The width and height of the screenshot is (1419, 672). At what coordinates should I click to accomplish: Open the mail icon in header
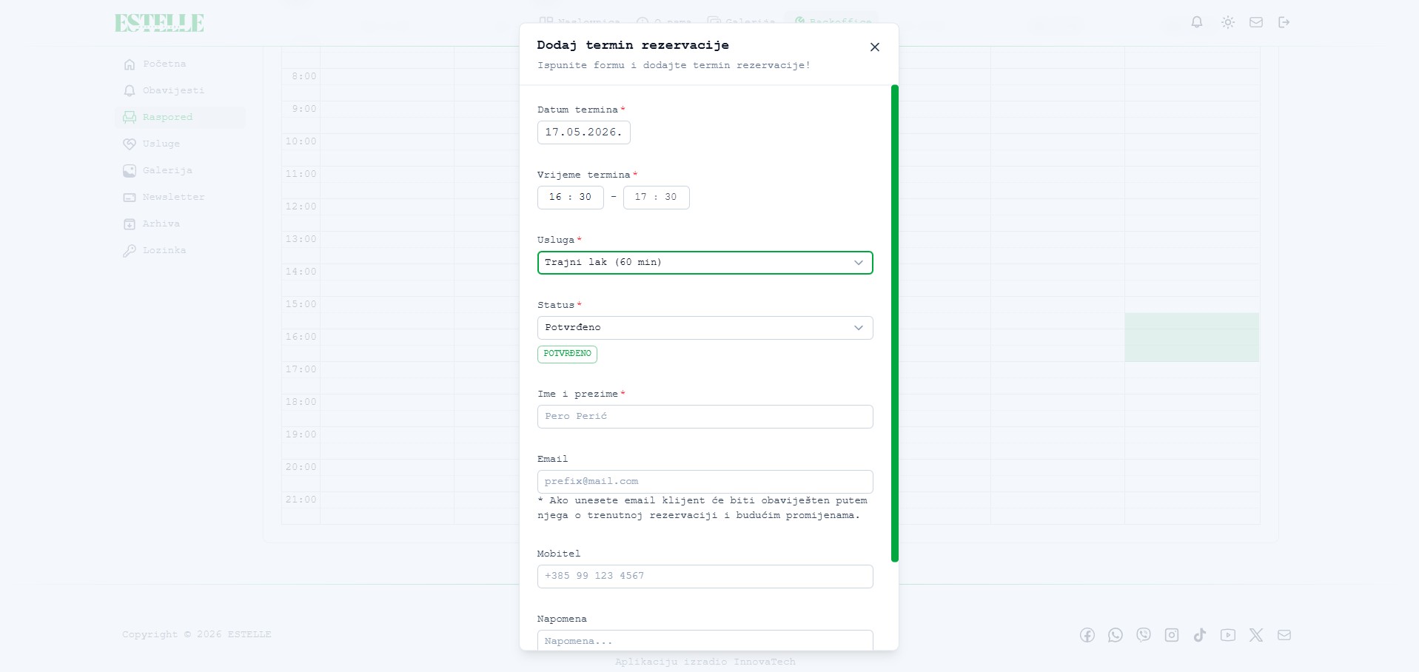click(1256, 22)
